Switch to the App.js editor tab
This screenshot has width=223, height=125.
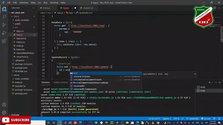[66, 8]
